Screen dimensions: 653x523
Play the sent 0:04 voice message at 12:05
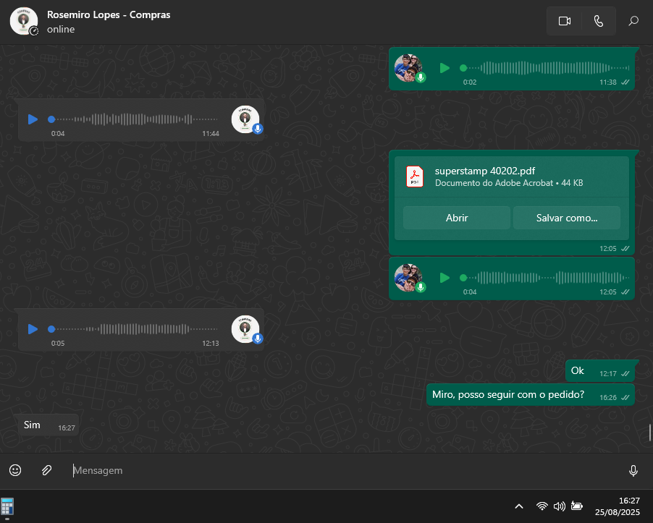[x=445, y=278]
